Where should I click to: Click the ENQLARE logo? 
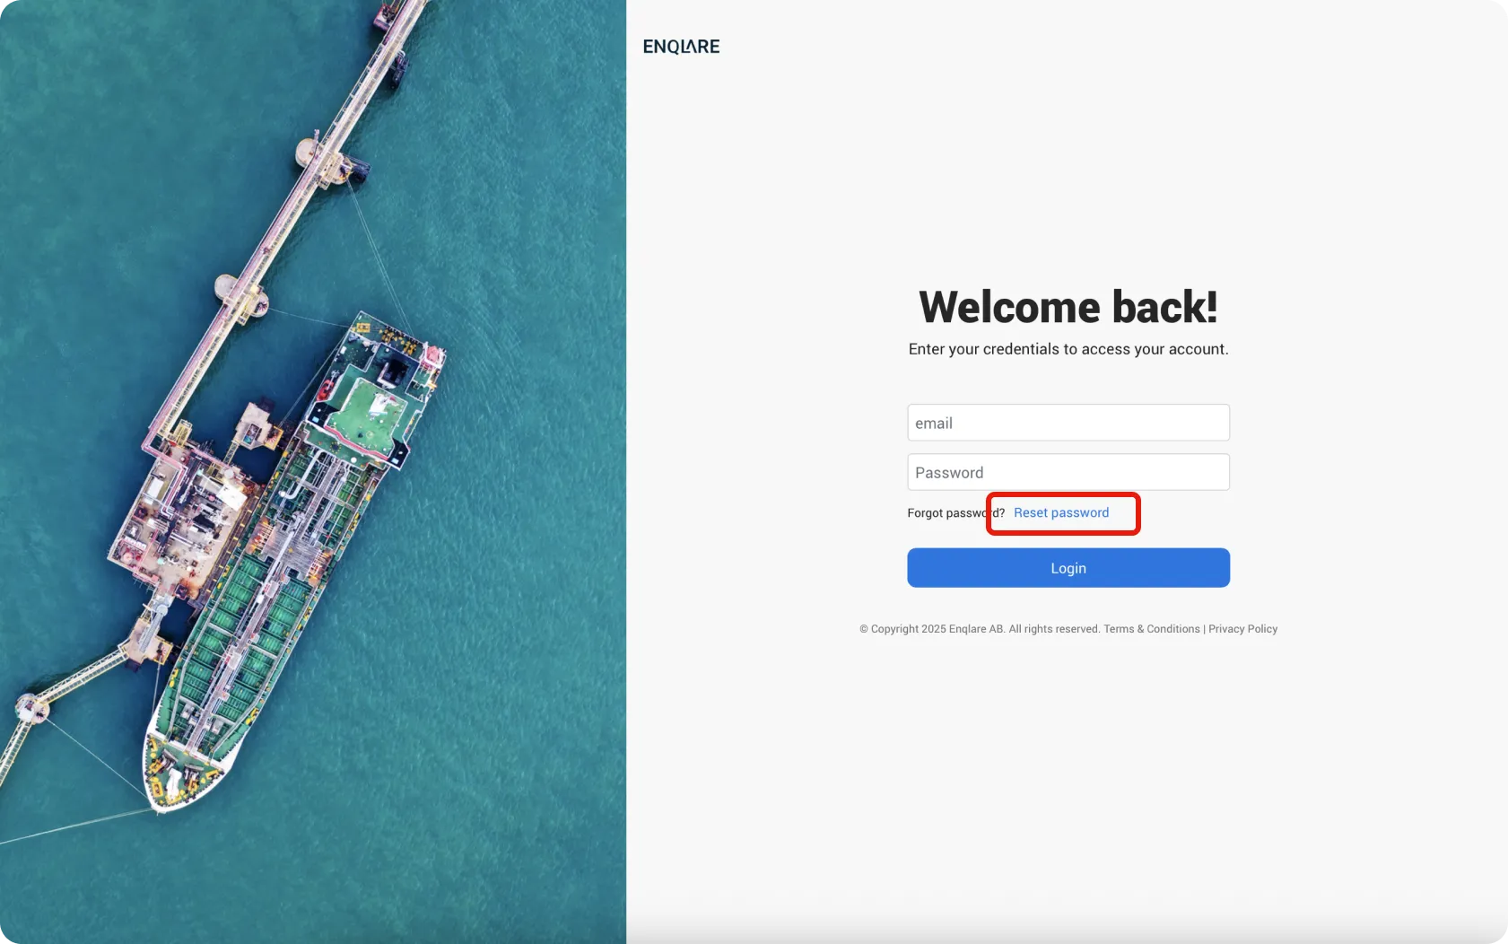click(681, 47)
